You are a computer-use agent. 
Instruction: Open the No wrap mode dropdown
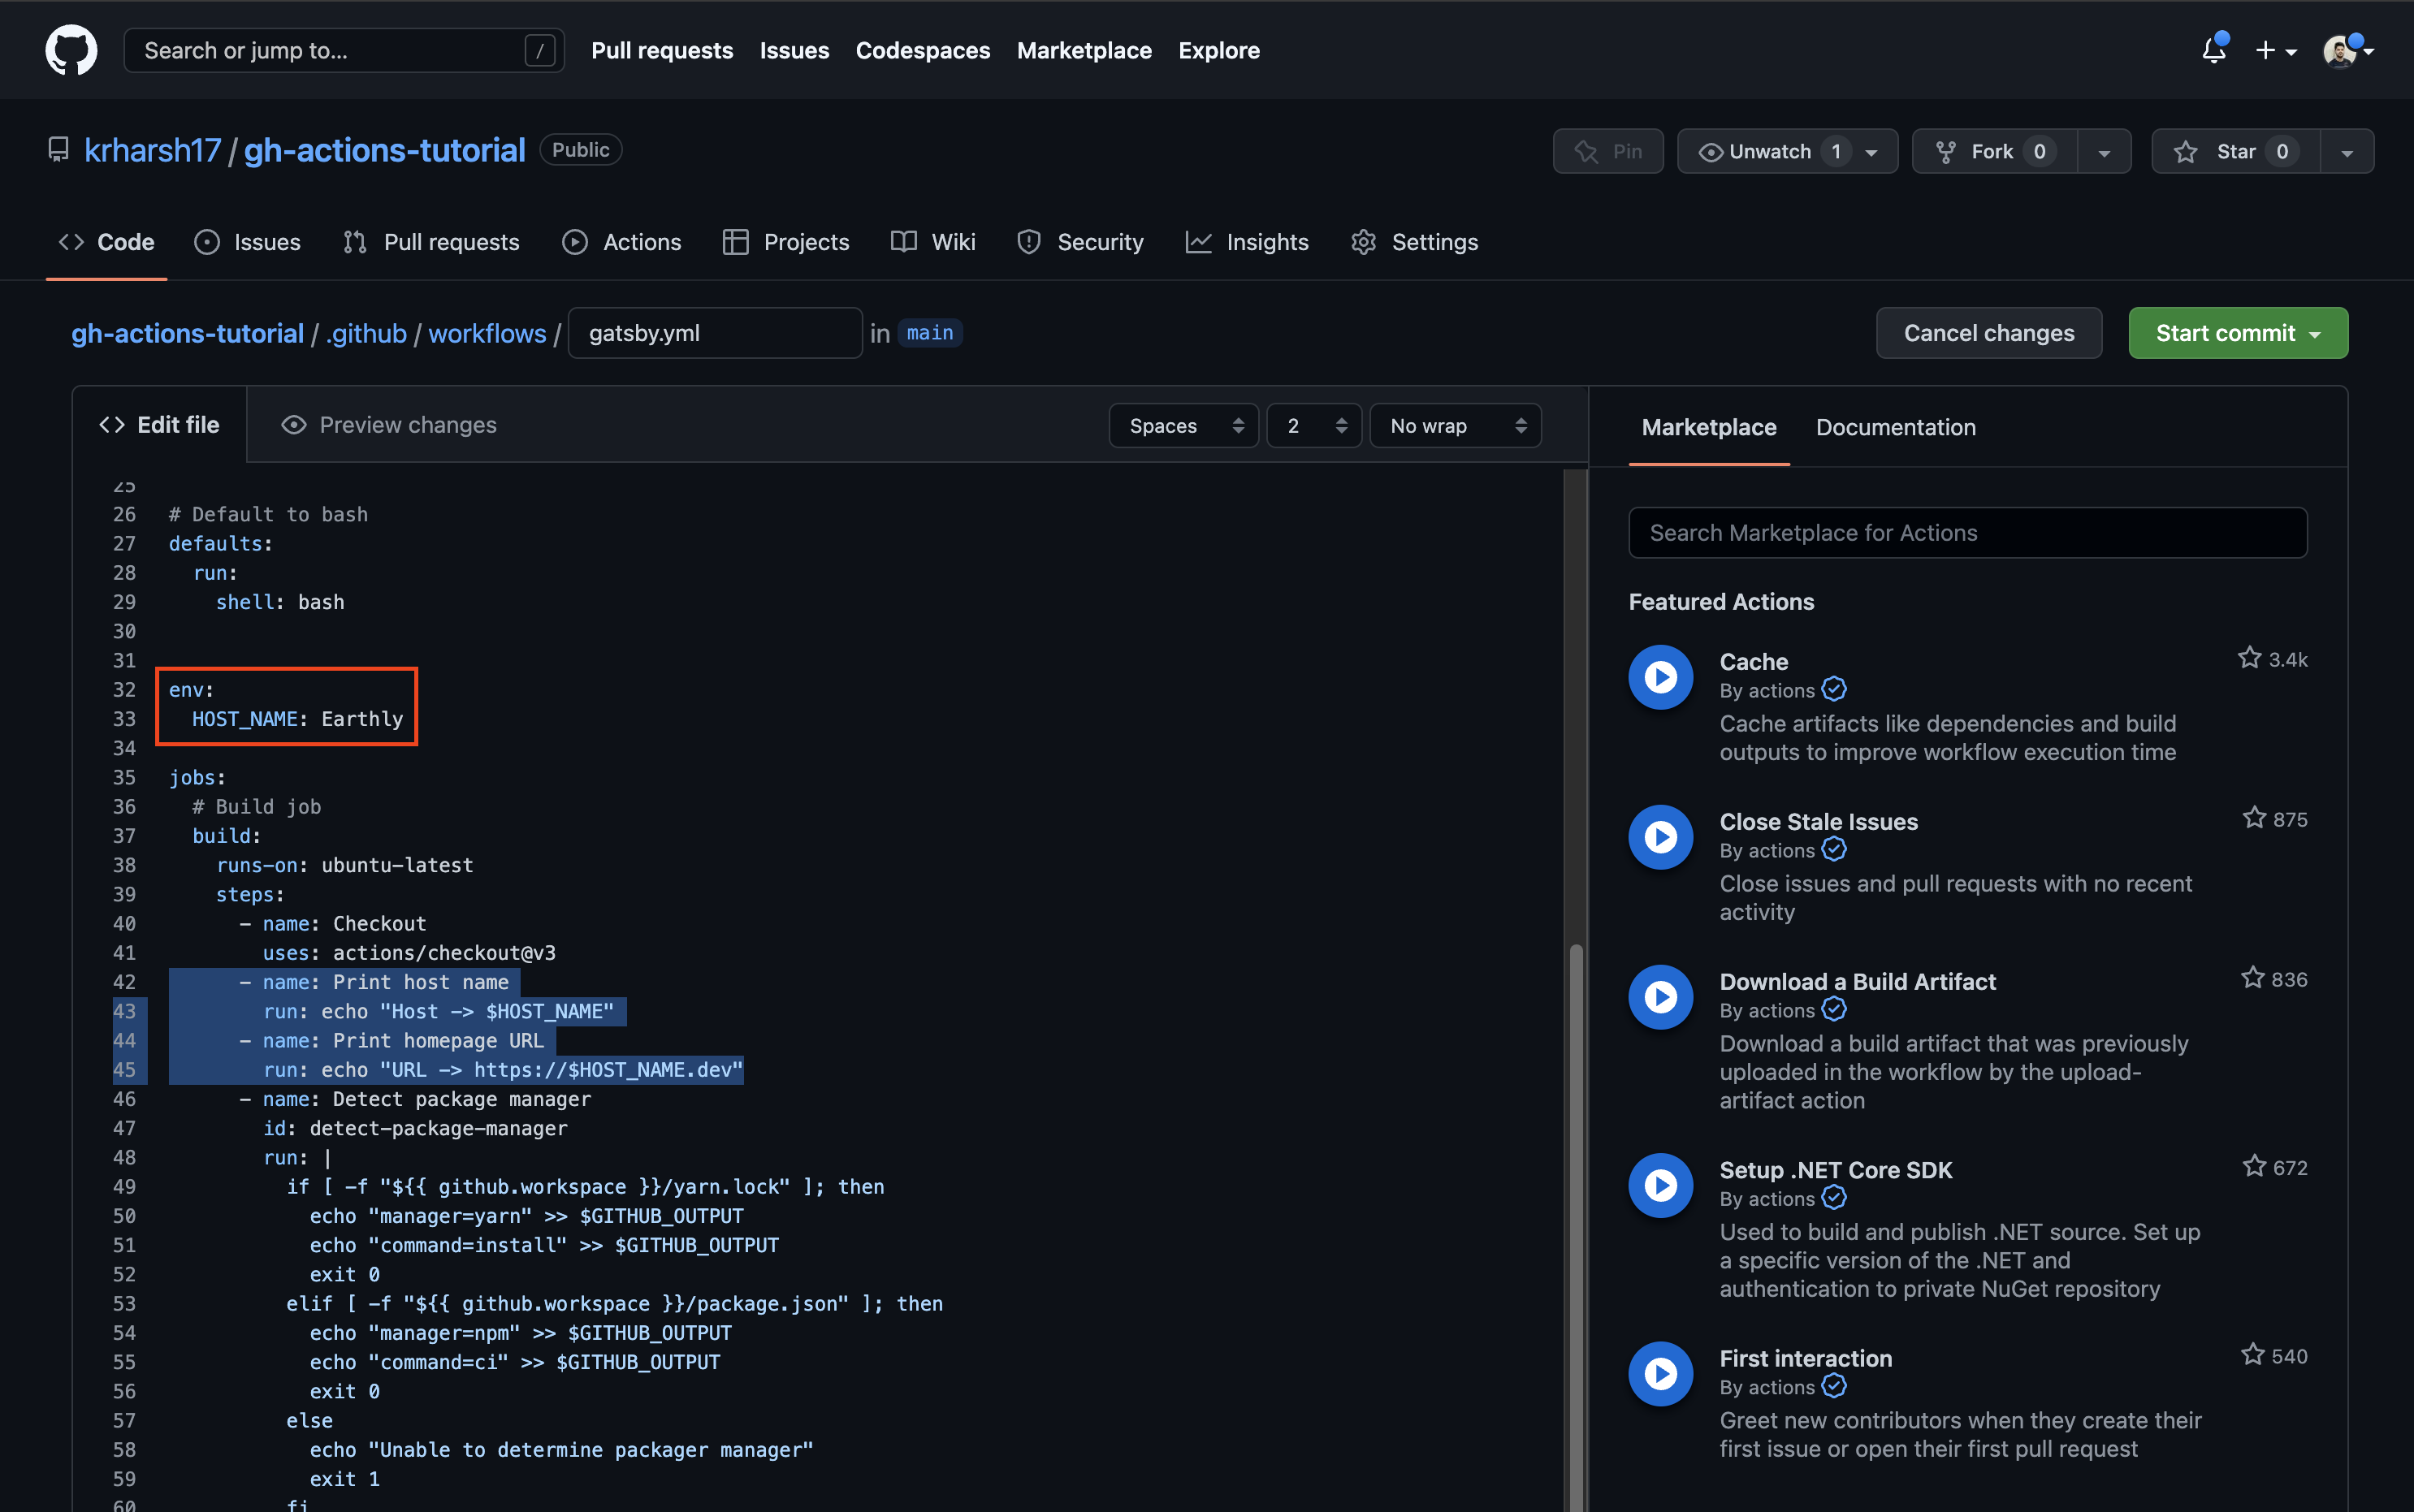[1455, 426]
